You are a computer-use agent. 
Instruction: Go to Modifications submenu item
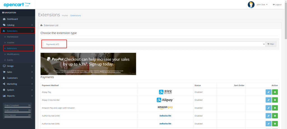13,54
